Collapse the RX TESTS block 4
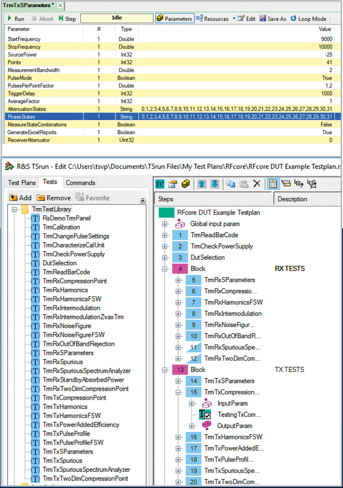Screen dimensions: 343x488 click(165, 269)
